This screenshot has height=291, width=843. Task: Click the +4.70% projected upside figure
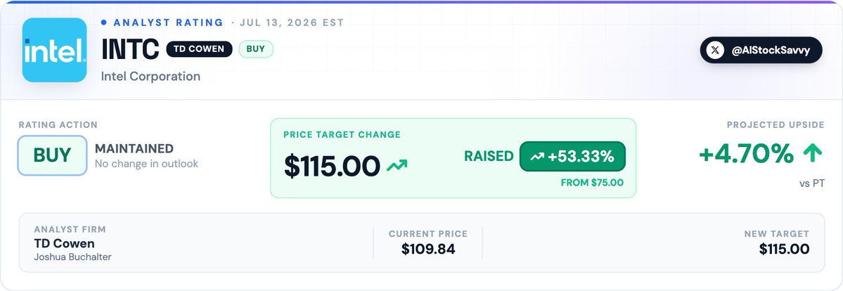[746, 154]
